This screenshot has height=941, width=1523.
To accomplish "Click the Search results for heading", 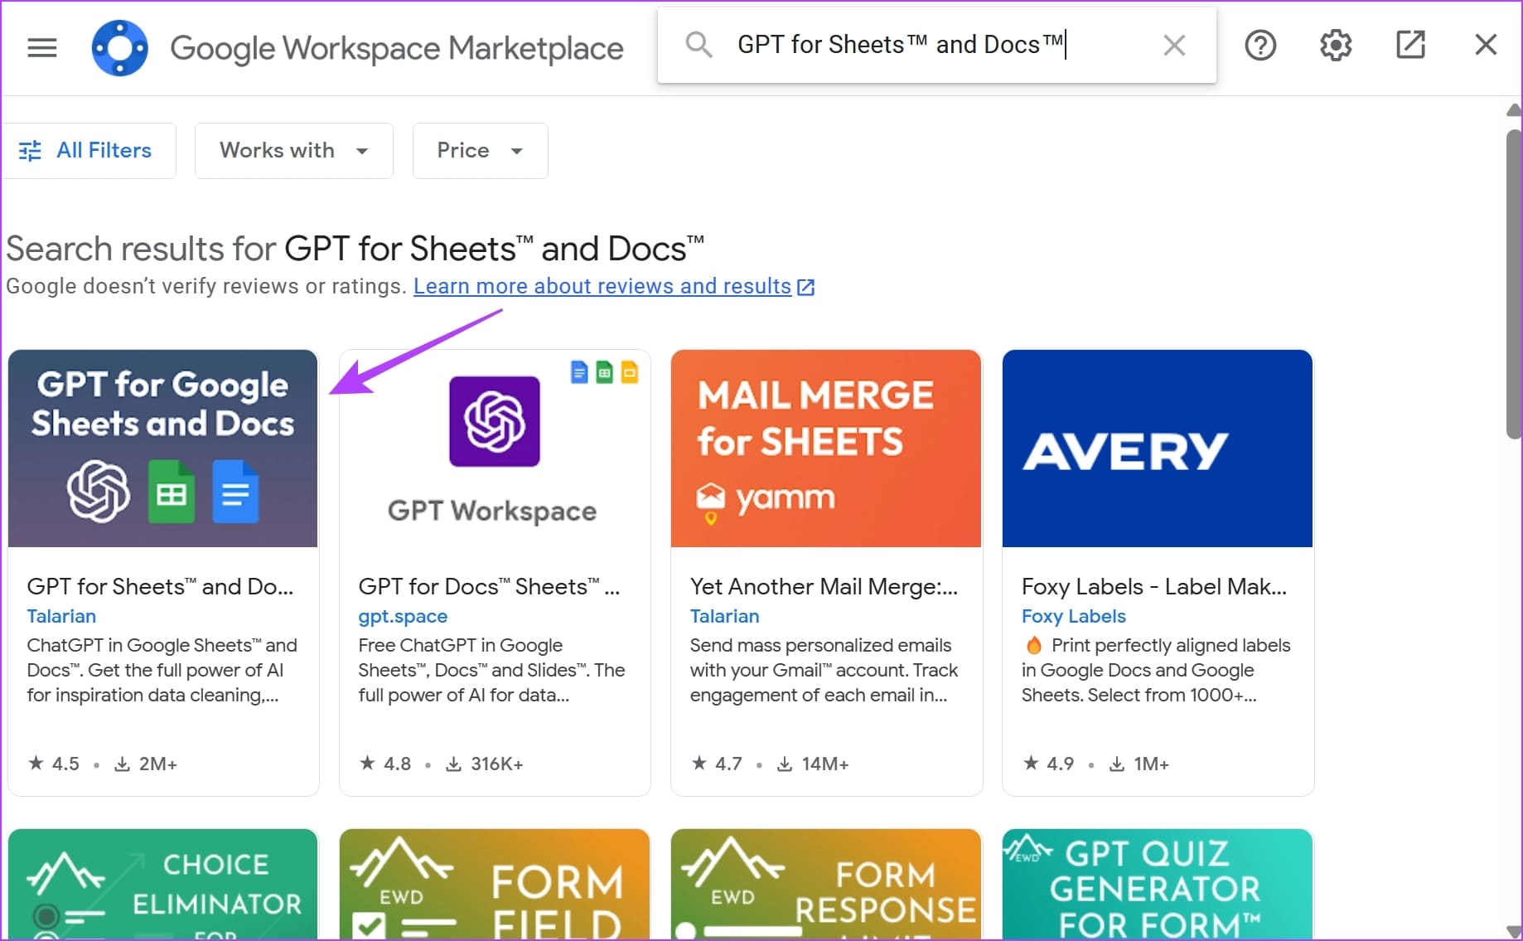I will point(355,249).
